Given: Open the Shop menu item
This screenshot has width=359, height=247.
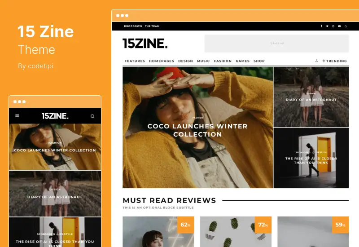Looking at the screenshot, I should (259, 61).
